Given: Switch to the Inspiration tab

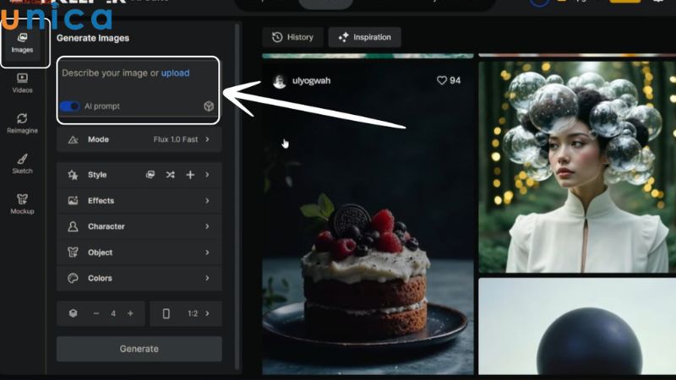Looking at the screenshot, I should coord(364,37).
